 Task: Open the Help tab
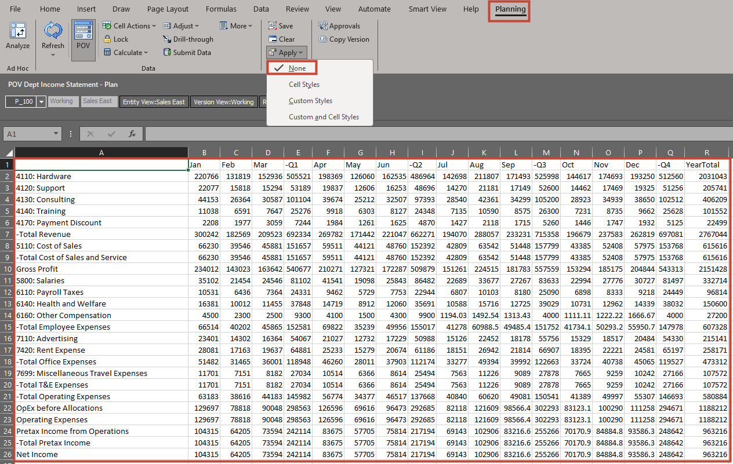471,9
